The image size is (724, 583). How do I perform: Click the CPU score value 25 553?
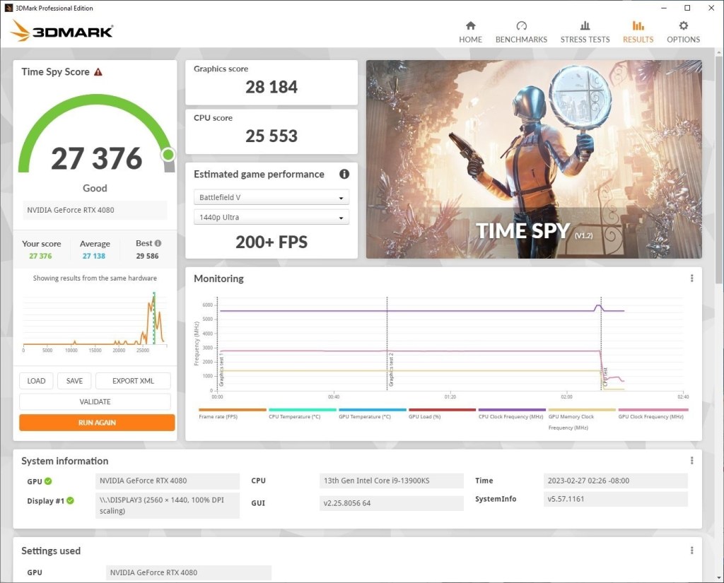[x=271, y=136]
